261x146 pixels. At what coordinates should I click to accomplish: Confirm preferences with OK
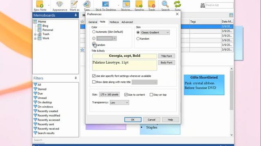tap(133, 120)
